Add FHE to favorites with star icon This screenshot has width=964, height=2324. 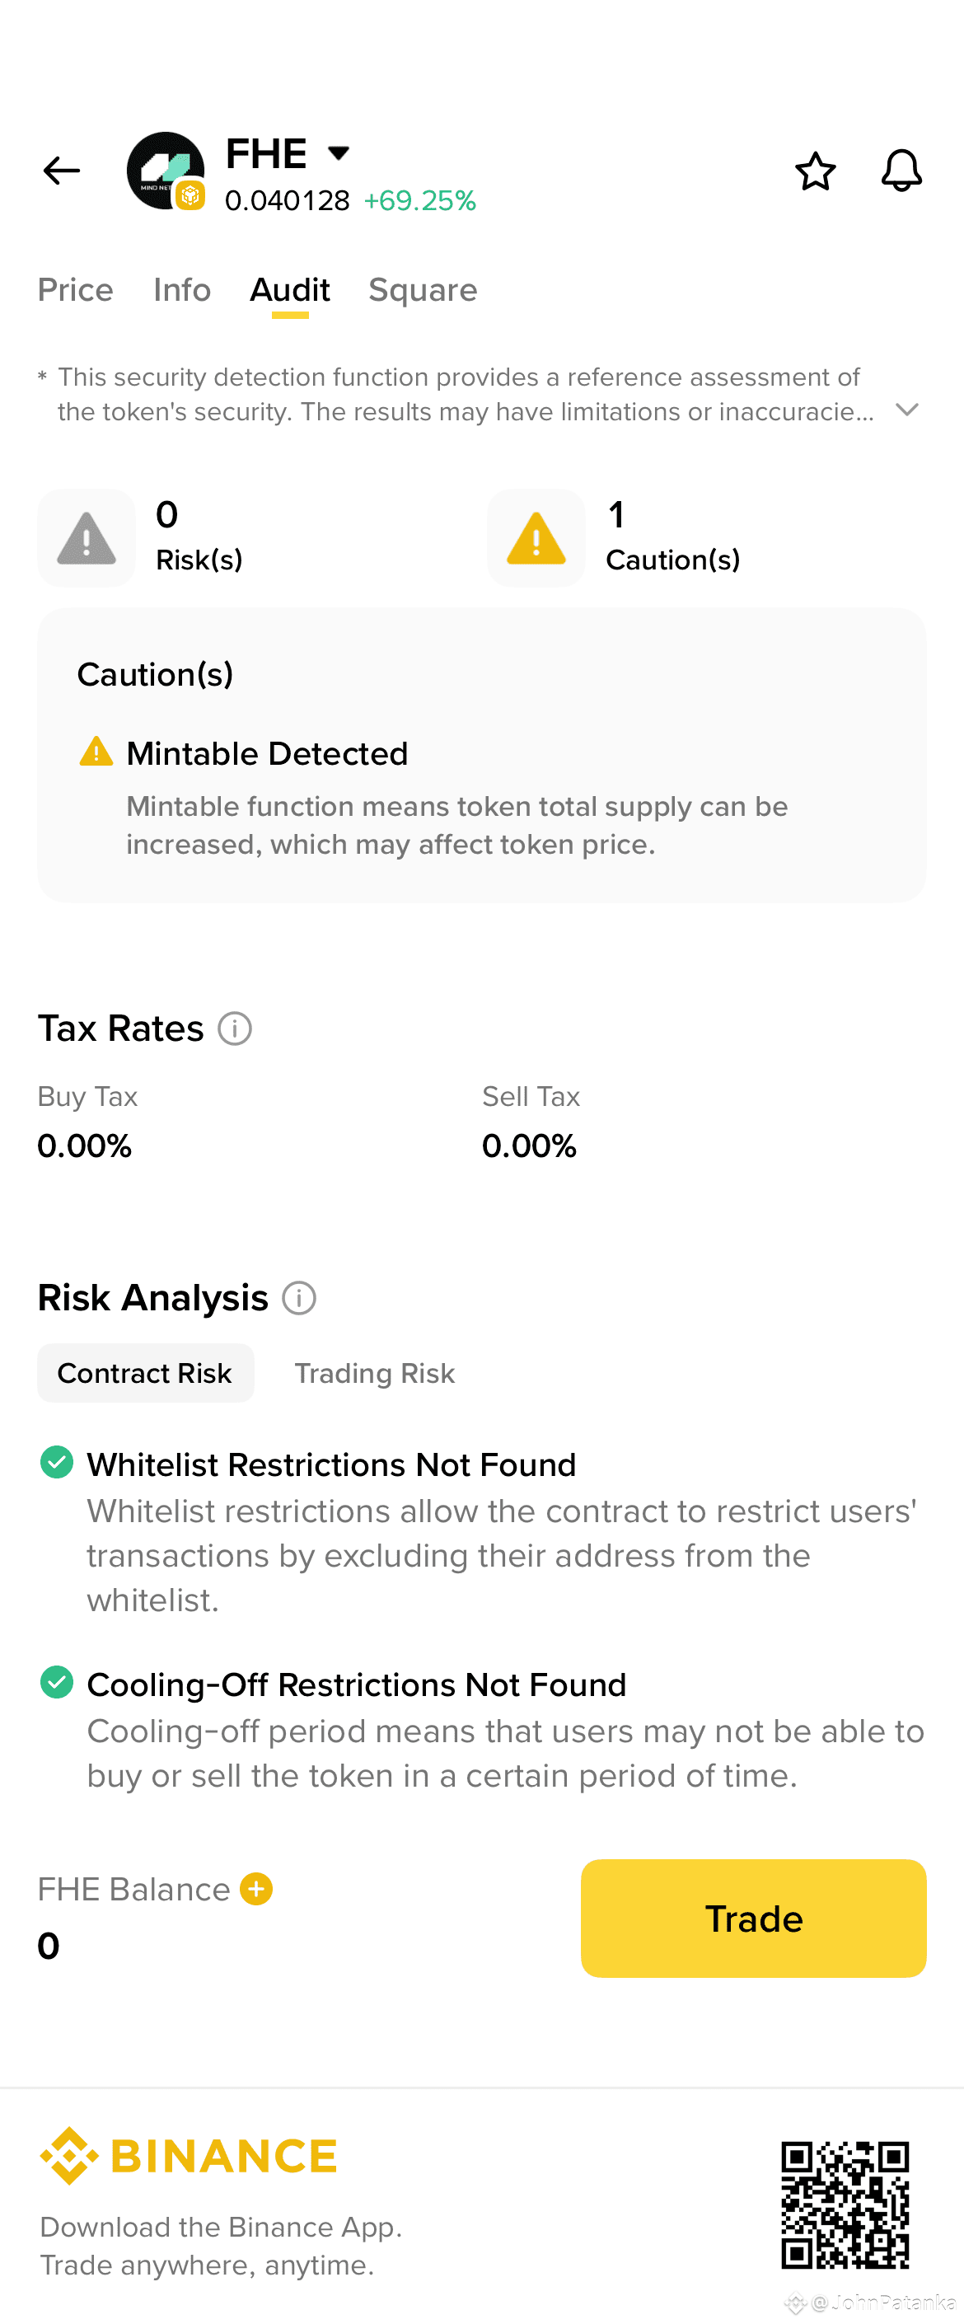tap(815, 171)
